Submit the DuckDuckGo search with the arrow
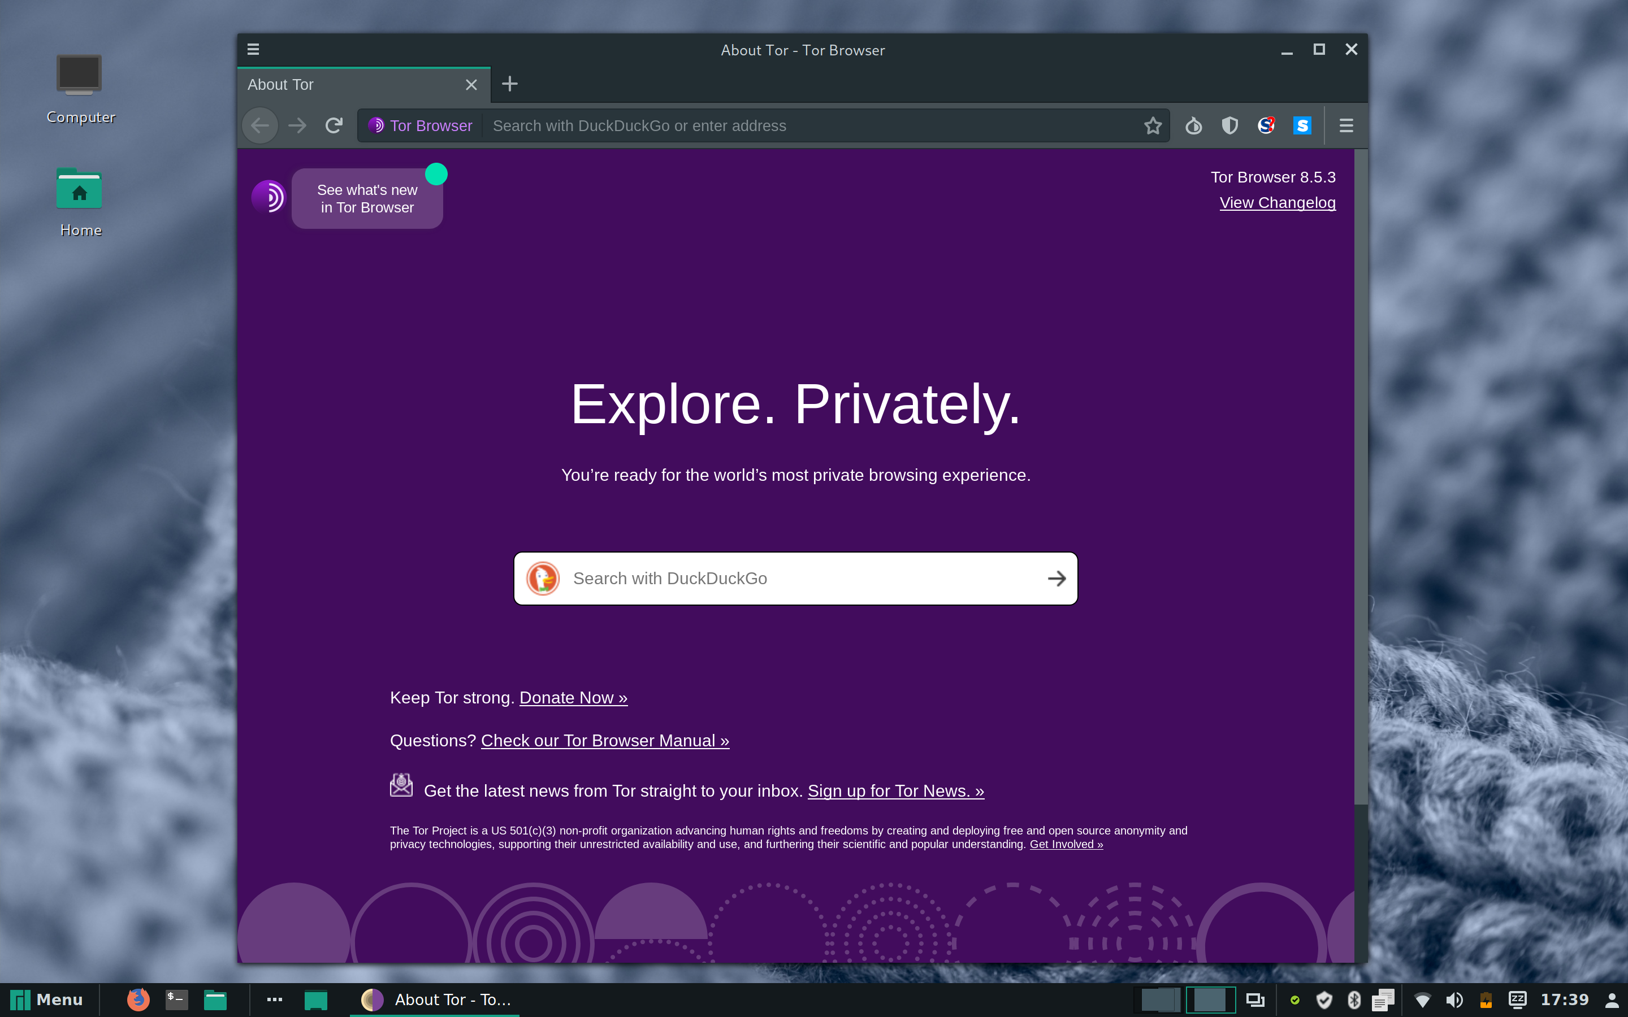Screen dimensions: 1628x1017 point(1057,579)
